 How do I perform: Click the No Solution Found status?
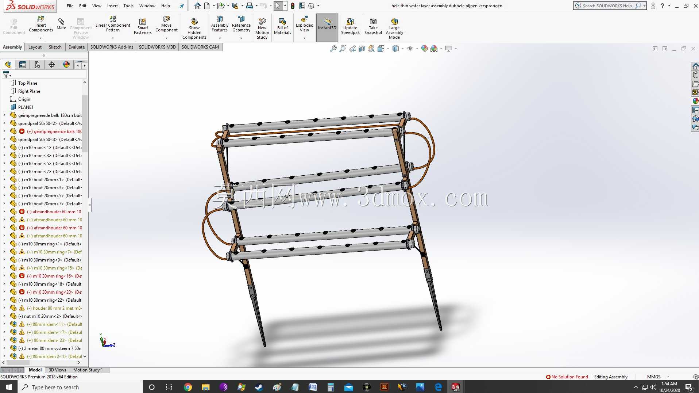(x=567, y=377)
